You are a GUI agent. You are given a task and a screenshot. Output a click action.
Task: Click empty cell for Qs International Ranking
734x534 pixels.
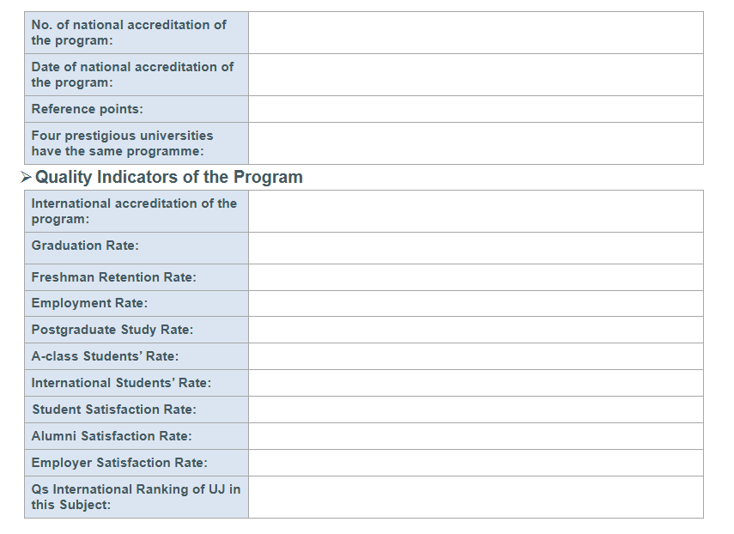(x=476, y=497)
